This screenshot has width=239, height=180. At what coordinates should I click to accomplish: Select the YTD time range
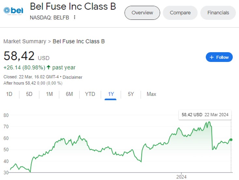(90, 94)
